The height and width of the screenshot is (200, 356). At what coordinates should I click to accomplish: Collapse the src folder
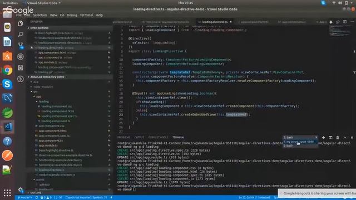(35, 92)
